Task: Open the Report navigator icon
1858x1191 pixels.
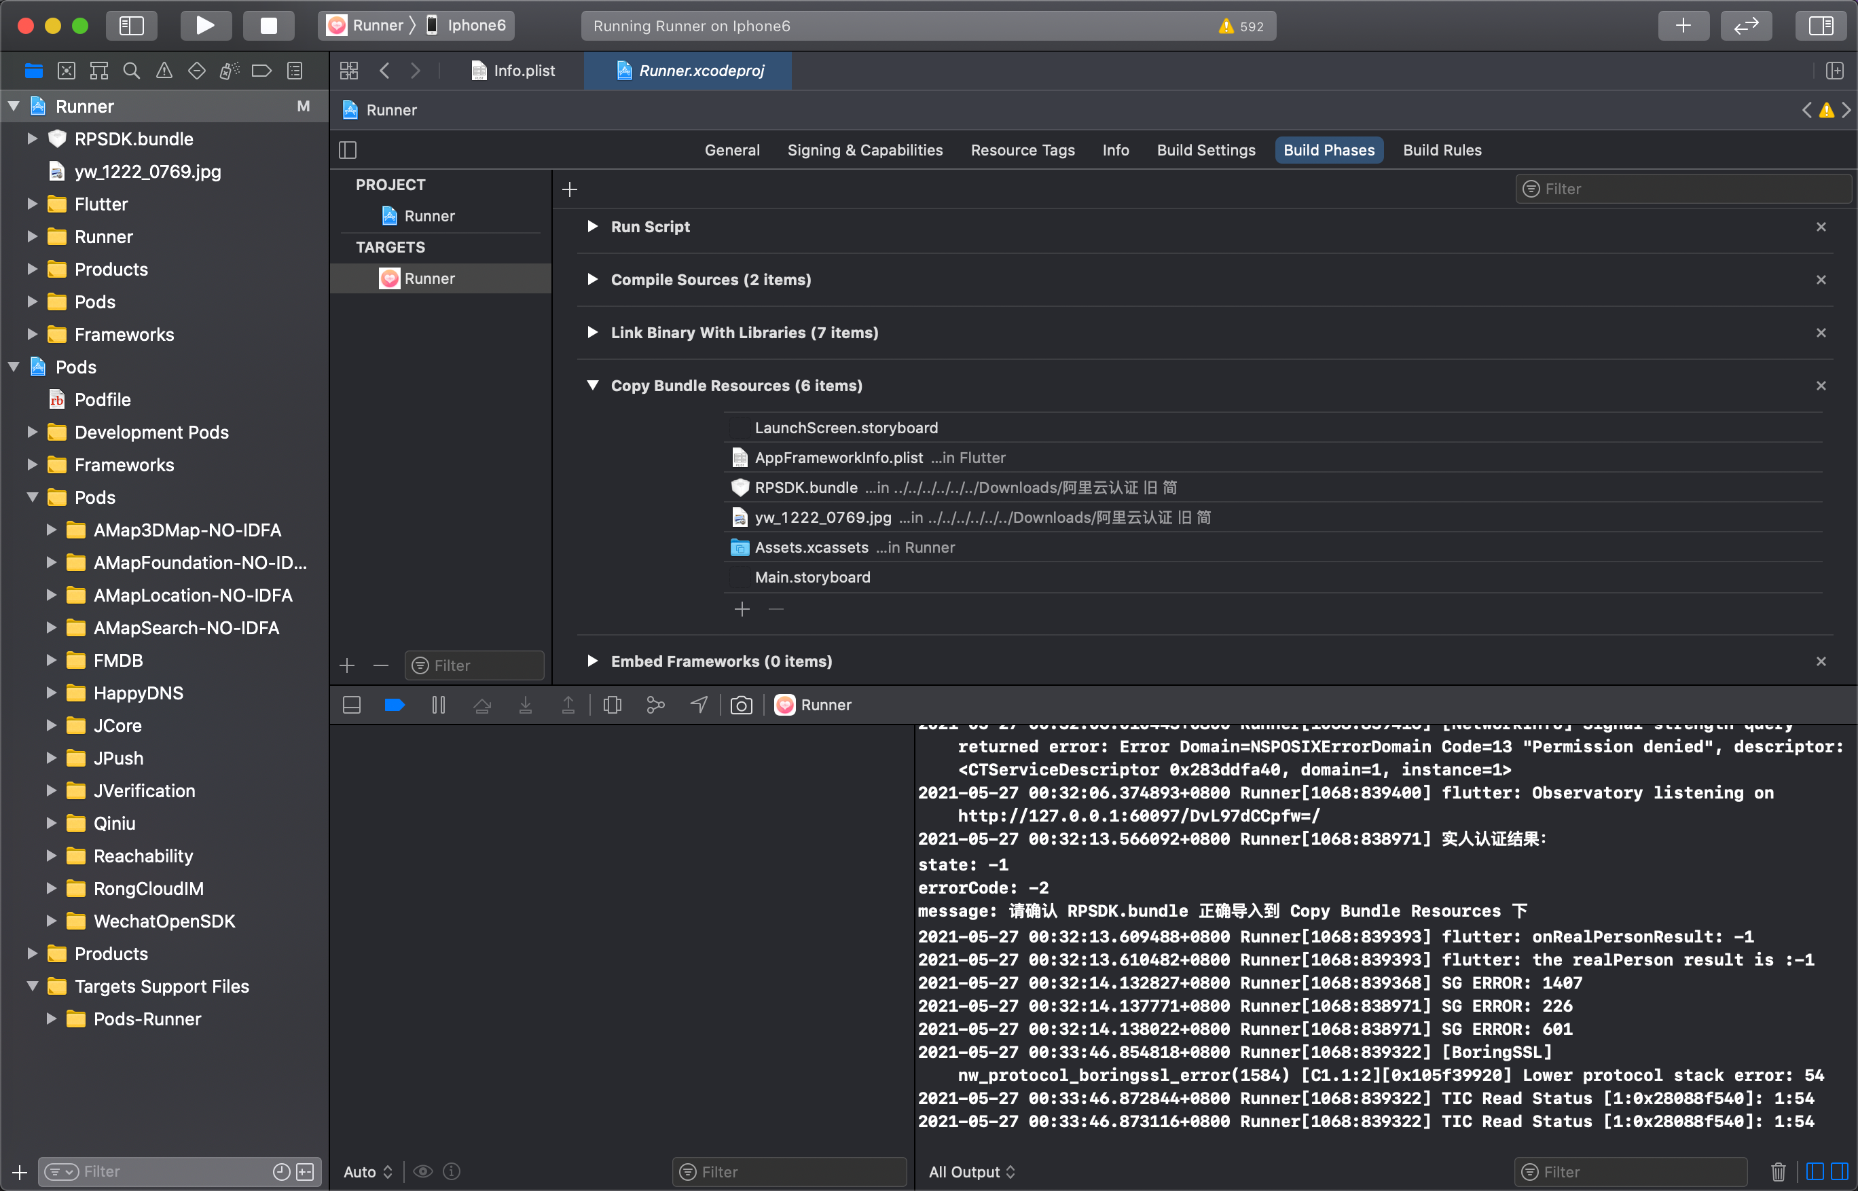Action: tap(295, 71)
